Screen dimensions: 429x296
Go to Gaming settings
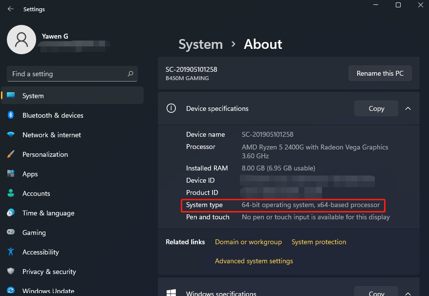click(72, 233)
